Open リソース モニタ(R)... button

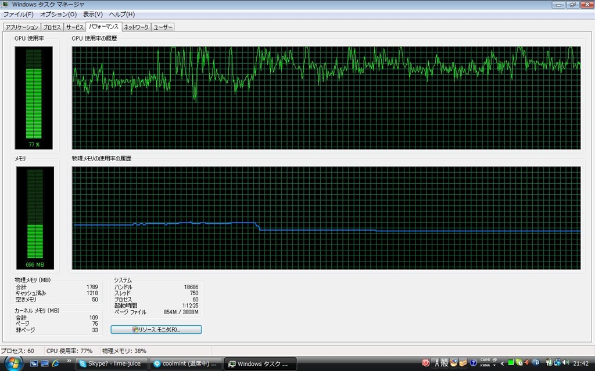click(x=156, y=329)
